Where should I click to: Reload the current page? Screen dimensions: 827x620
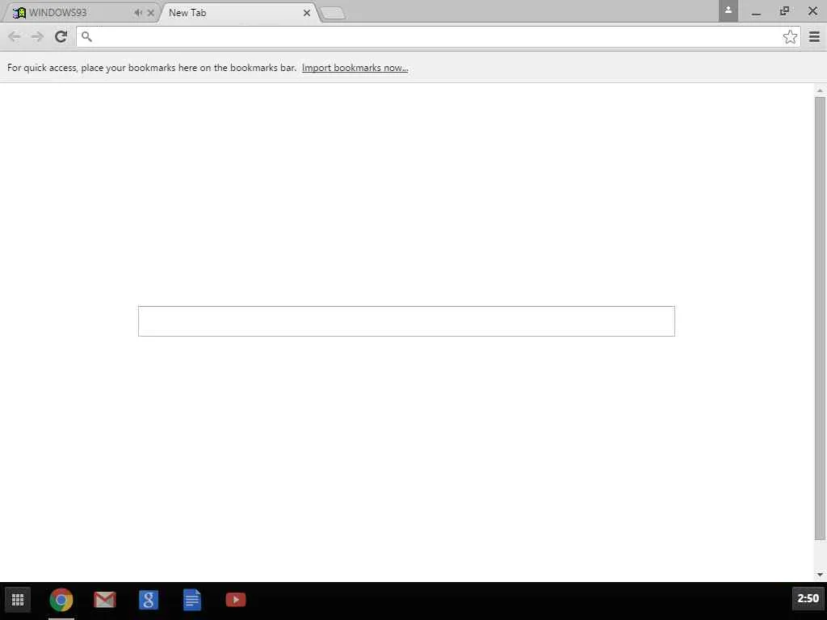tap(61, 36)
